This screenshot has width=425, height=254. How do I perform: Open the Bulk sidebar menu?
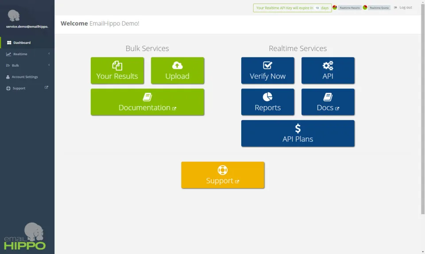pyautogui.click(x=27, y=65)
